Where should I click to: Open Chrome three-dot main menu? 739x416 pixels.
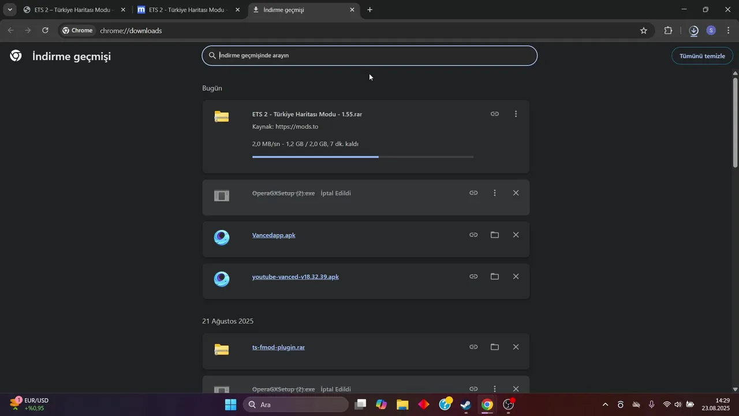pos(728,31)
